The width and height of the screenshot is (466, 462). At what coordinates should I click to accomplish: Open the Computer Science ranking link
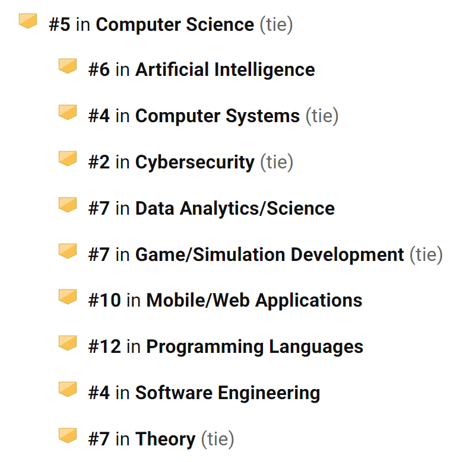[x=175, y=25]
